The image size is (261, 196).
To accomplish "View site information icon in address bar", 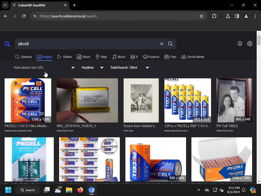I will (x=35, y=16).
